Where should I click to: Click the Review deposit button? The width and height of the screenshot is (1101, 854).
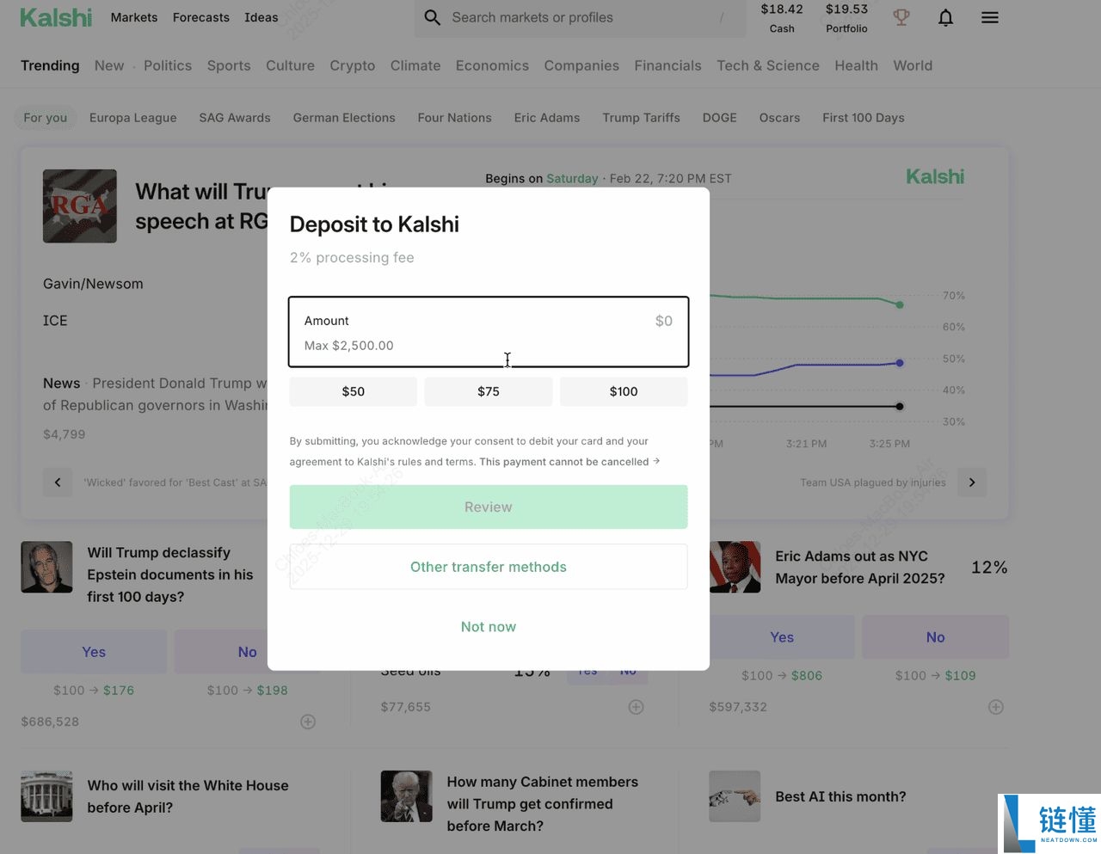coord(489,507)
